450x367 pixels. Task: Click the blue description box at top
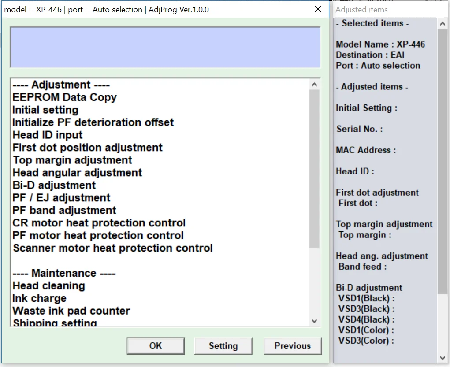[x=165, y=47]
